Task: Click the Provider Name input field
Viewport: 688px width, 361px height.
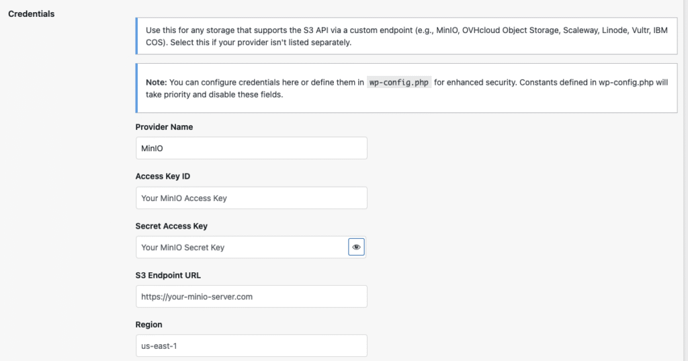Action: tap(251, 148)
